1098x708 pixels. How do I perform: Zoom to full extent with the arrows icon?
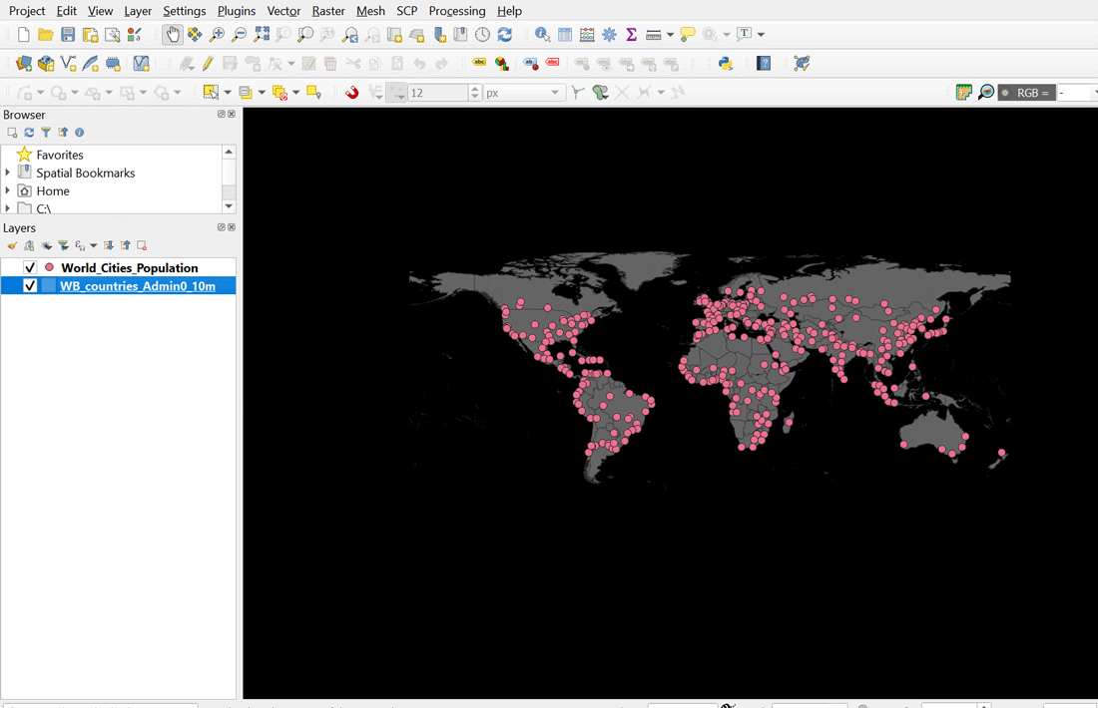click(x=262, y=34)
